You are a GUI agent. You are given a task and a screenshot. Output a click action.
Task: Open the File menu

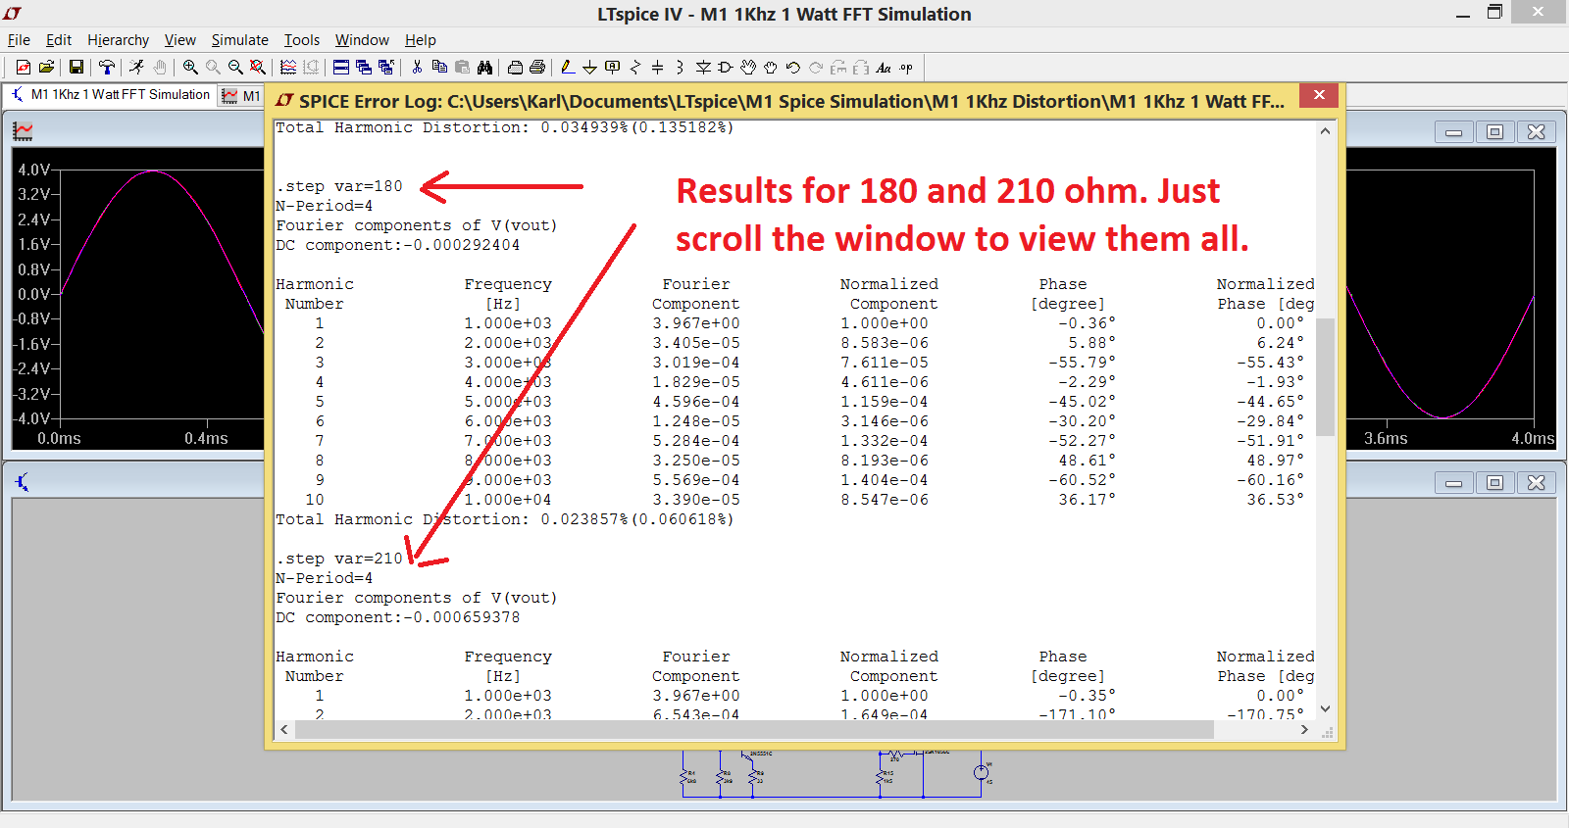pyautogui.click(x=19, y=40)
